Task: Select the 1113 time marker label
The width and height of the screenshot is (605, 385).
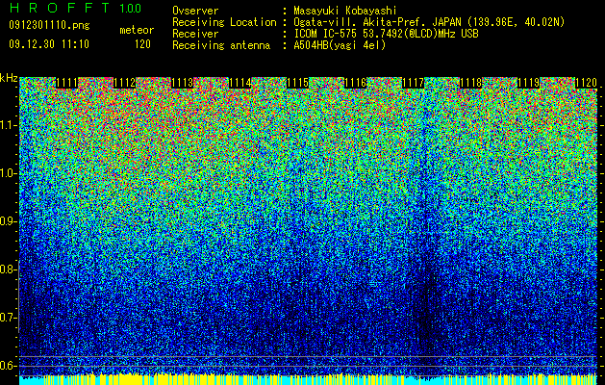Action: click(182, 83)
